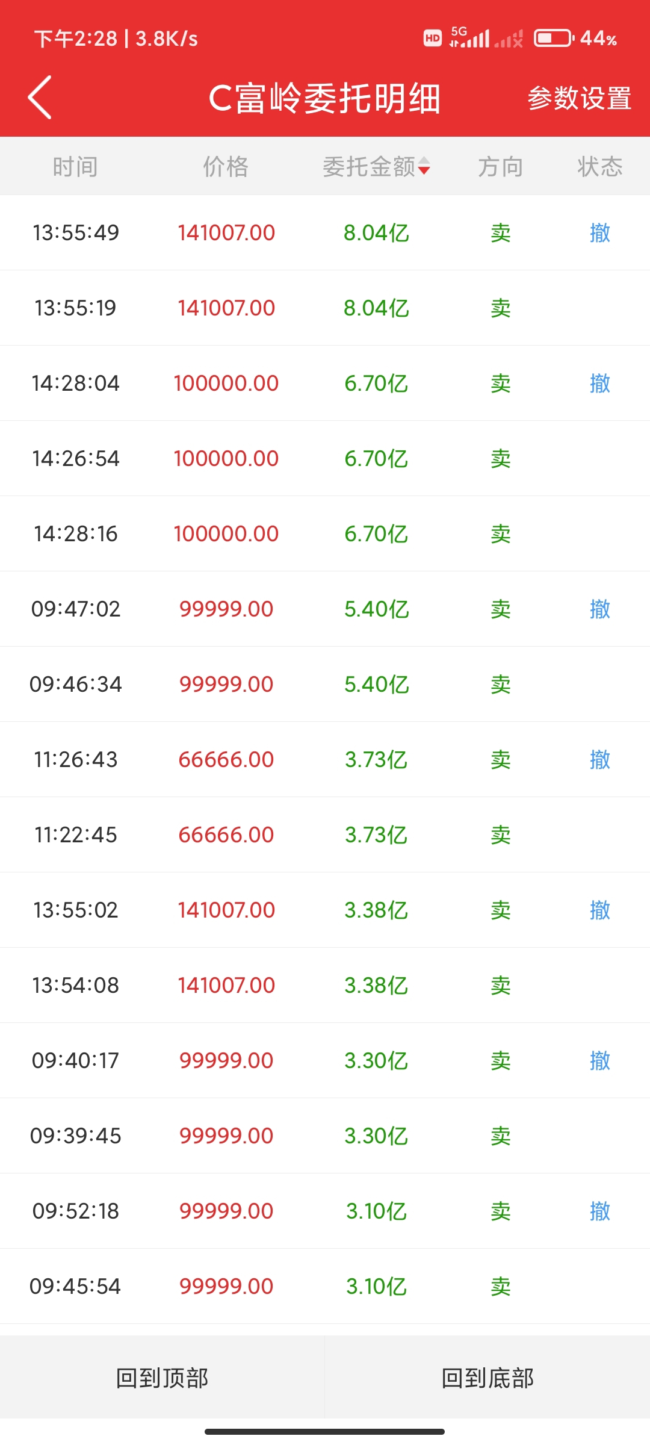Select the 09:45:54 order row
Screen dimensions: 650x1445
pos(325,1286)
